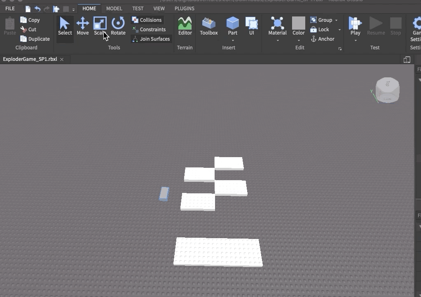This screenshot has width=421, height=297.
Task: Click the quick access Play icon
Action: [x=56, y=9]
